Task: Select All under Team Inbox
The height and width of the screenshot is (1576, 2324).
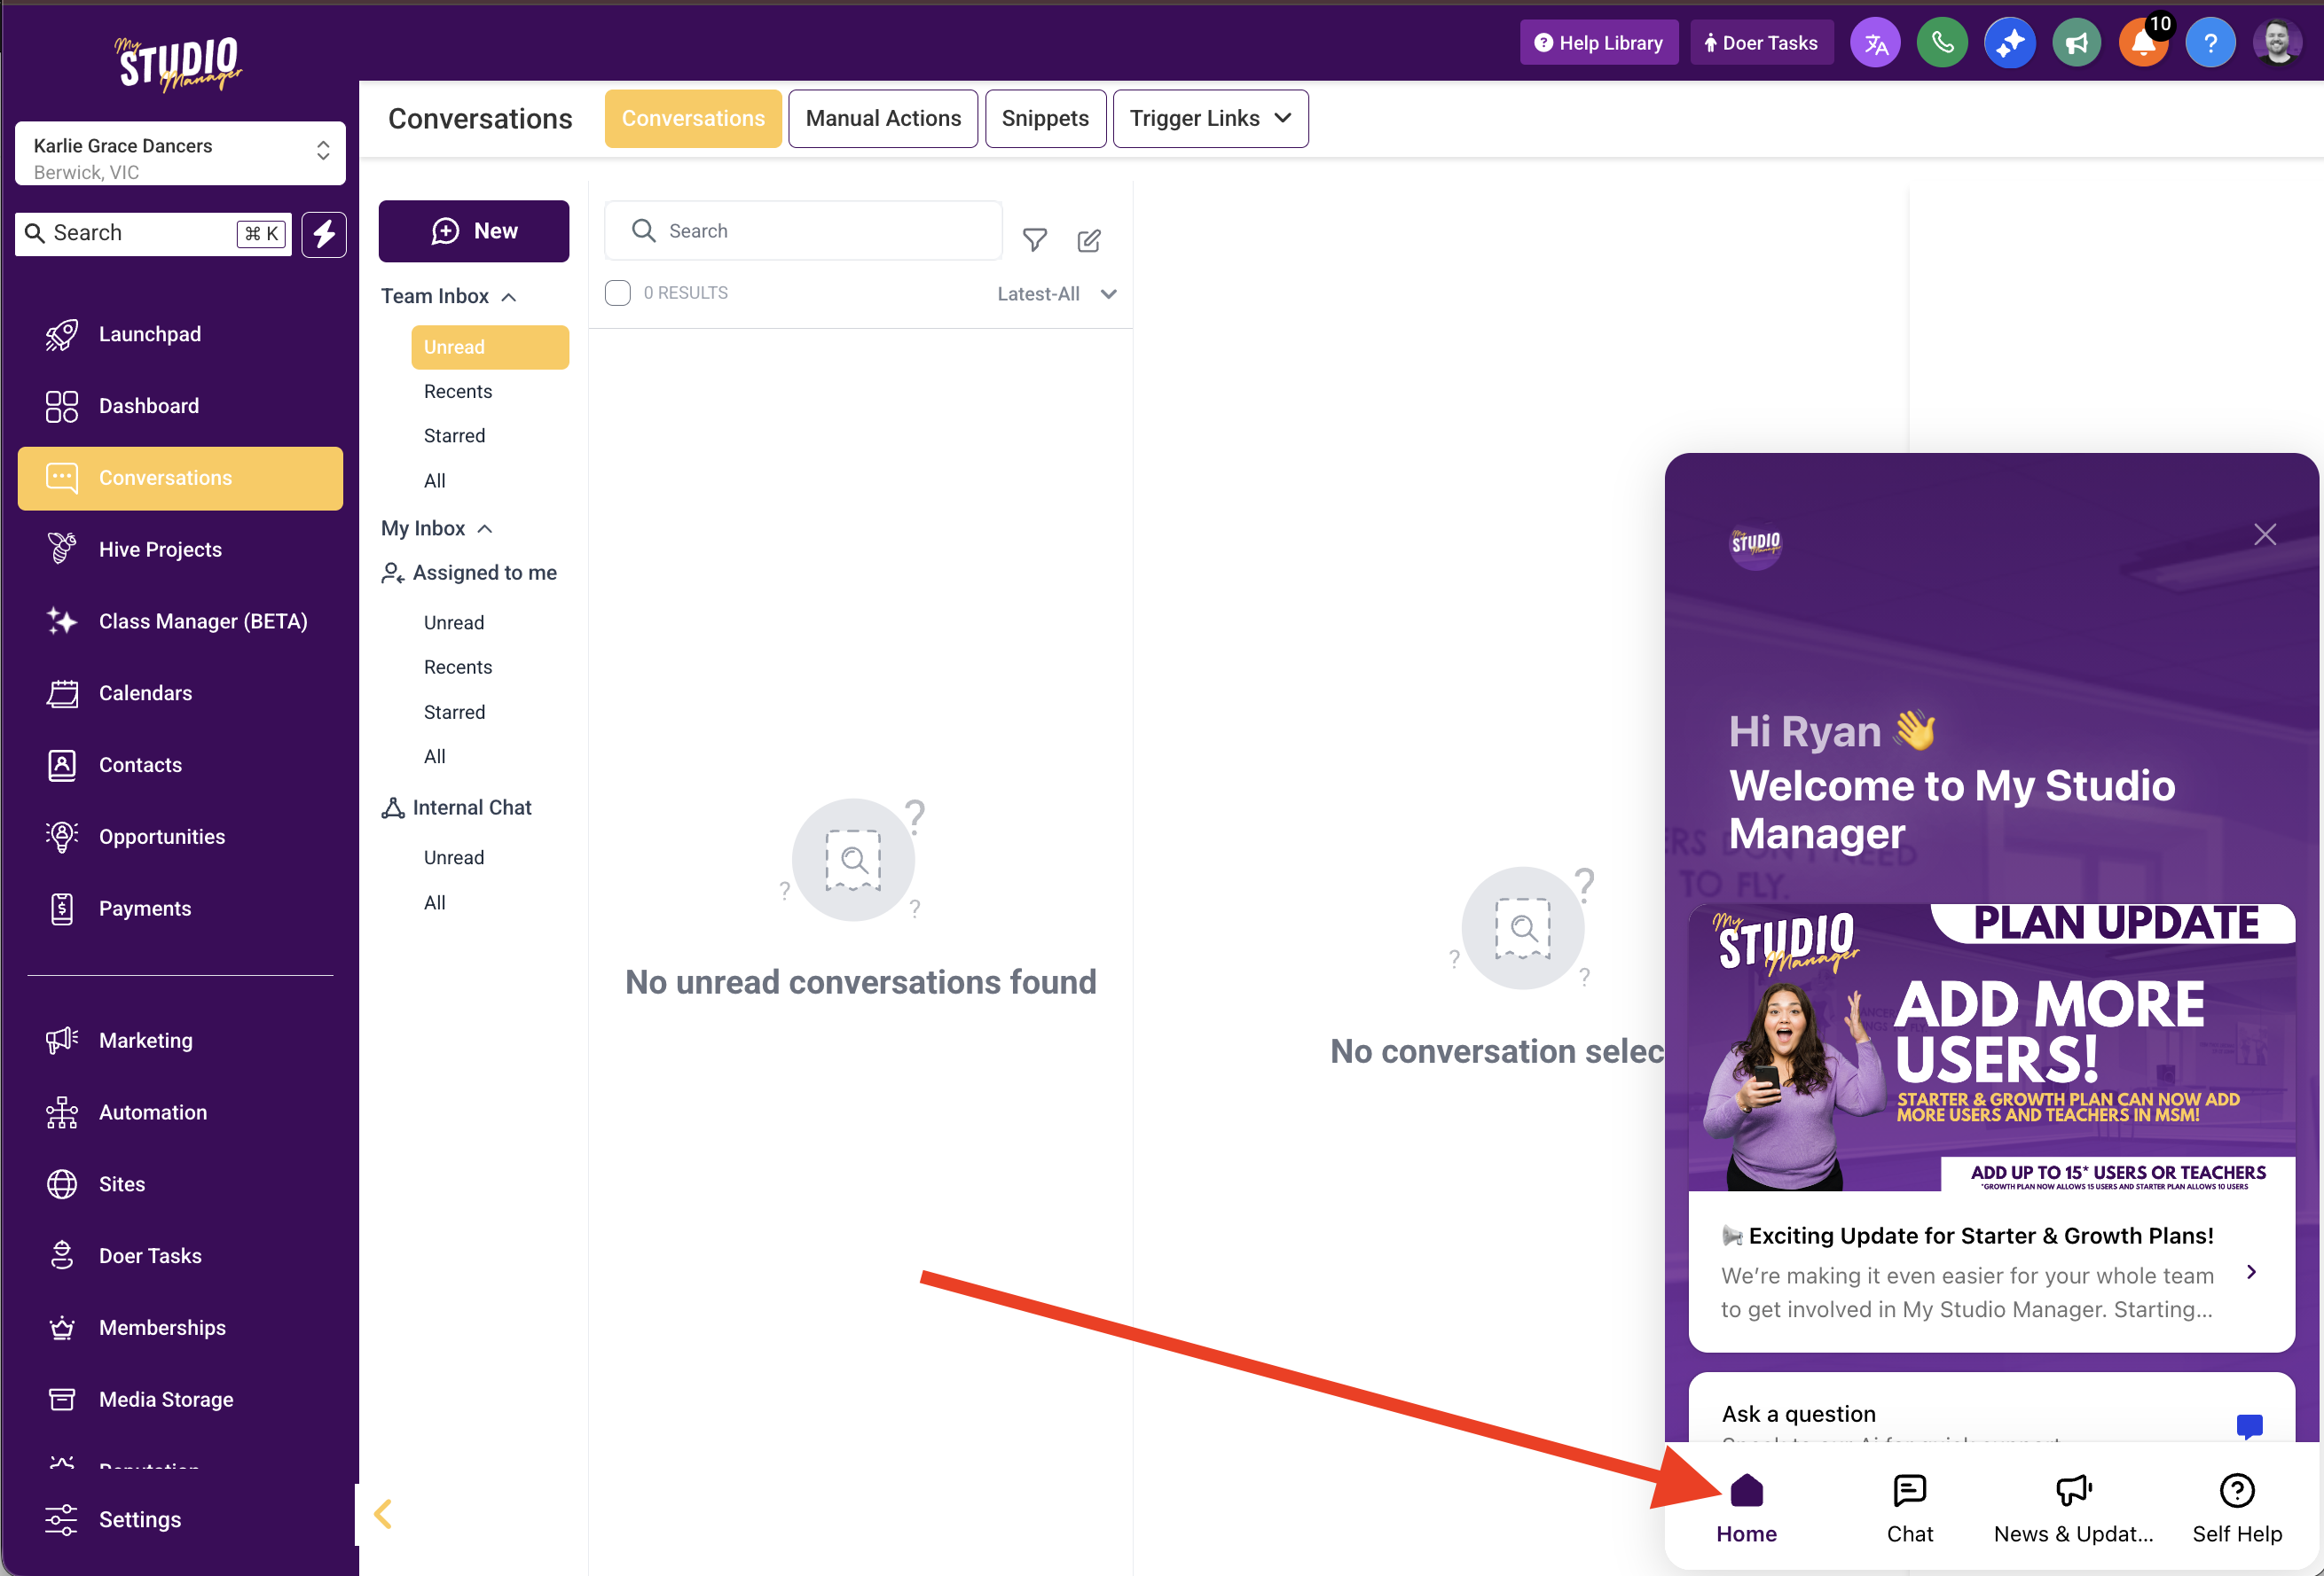Action: pos(435,481)
